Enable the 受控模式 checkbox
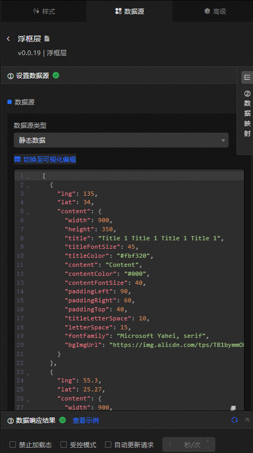253x453 pixels. (64, 445)
